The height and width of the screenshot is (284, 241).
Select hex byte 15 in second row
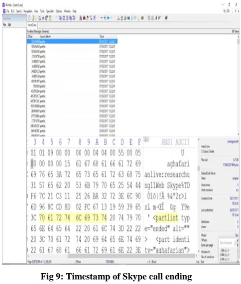[67, 164]
